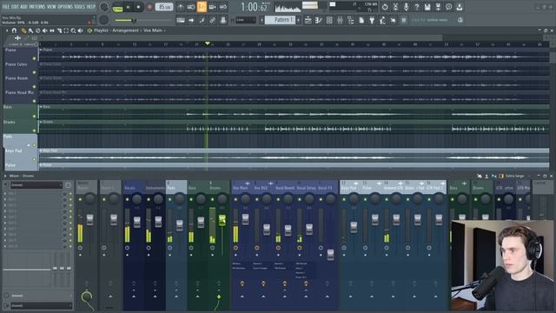Open the playlist options menu arrow
The width and height of the screenshot is (556, 313).
coord(7,30)
